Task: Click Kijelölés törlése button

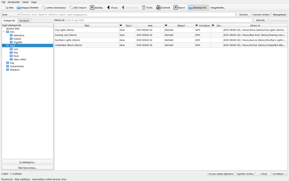Action: click(245, 174)
